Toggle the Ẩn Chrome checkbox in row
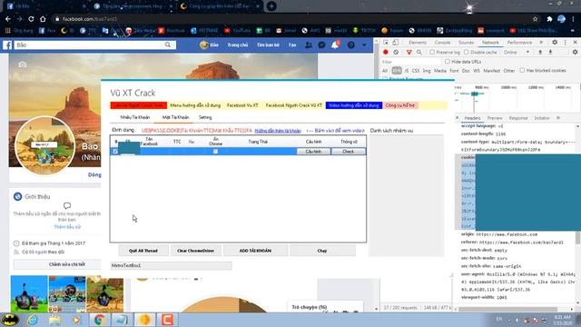 pos(215,152)
